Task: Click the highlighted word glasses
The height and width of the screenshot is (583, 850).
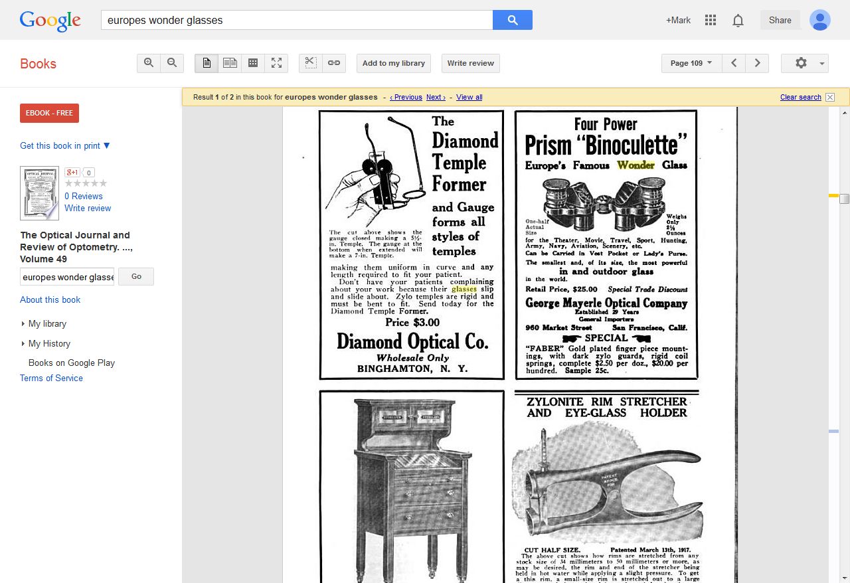Action: click(x=464, y=289)
